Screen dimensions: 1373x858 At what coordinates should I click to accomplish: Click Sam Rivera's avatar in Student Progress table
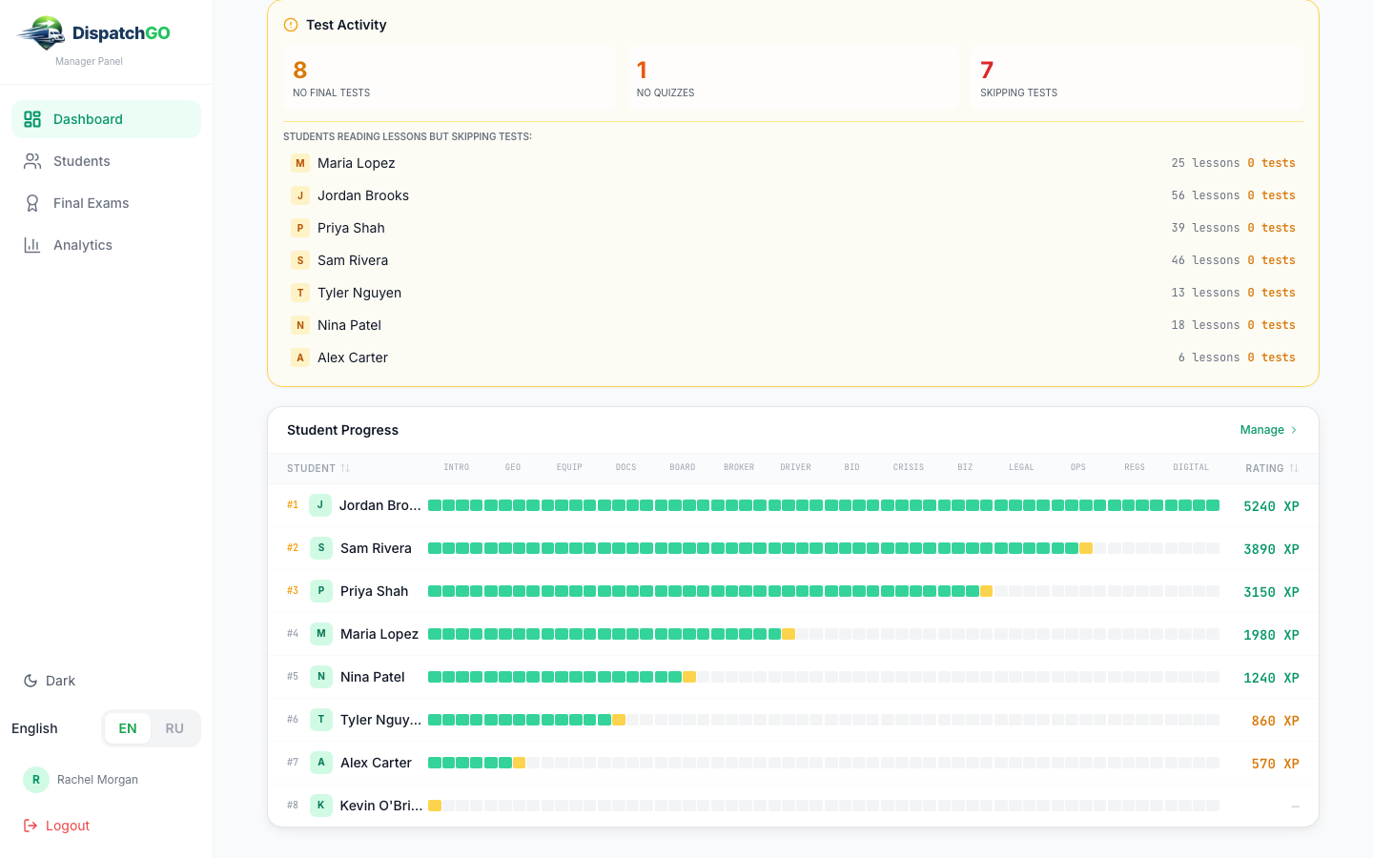click(x=321, y=548)
